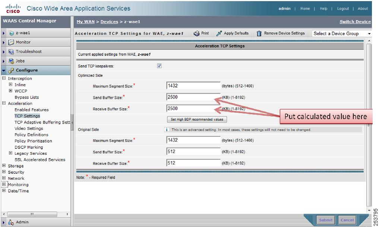Screen dimensions: 379x227
Task: Click the Cisco logo
Action: click(x=13, y=9)
